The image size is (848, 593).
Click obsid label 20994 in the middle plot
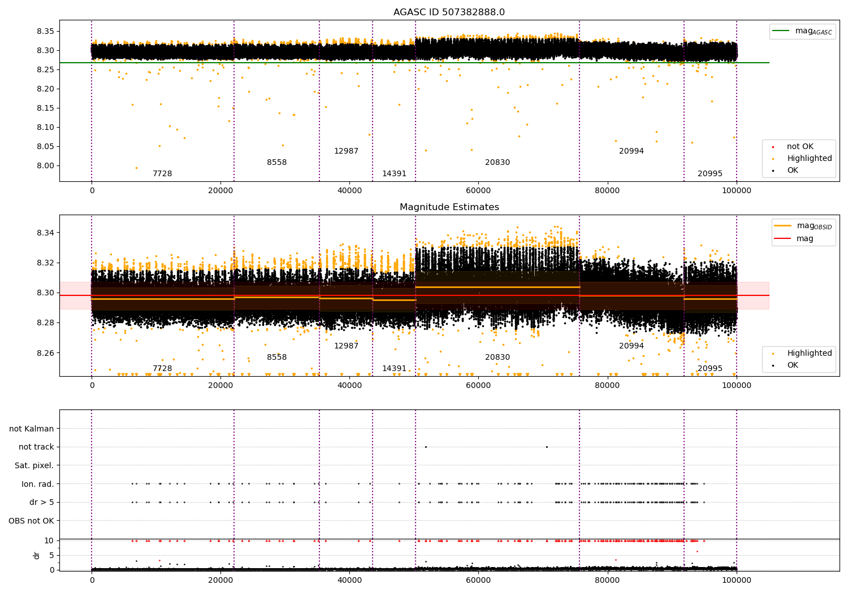tap(631, 346)
